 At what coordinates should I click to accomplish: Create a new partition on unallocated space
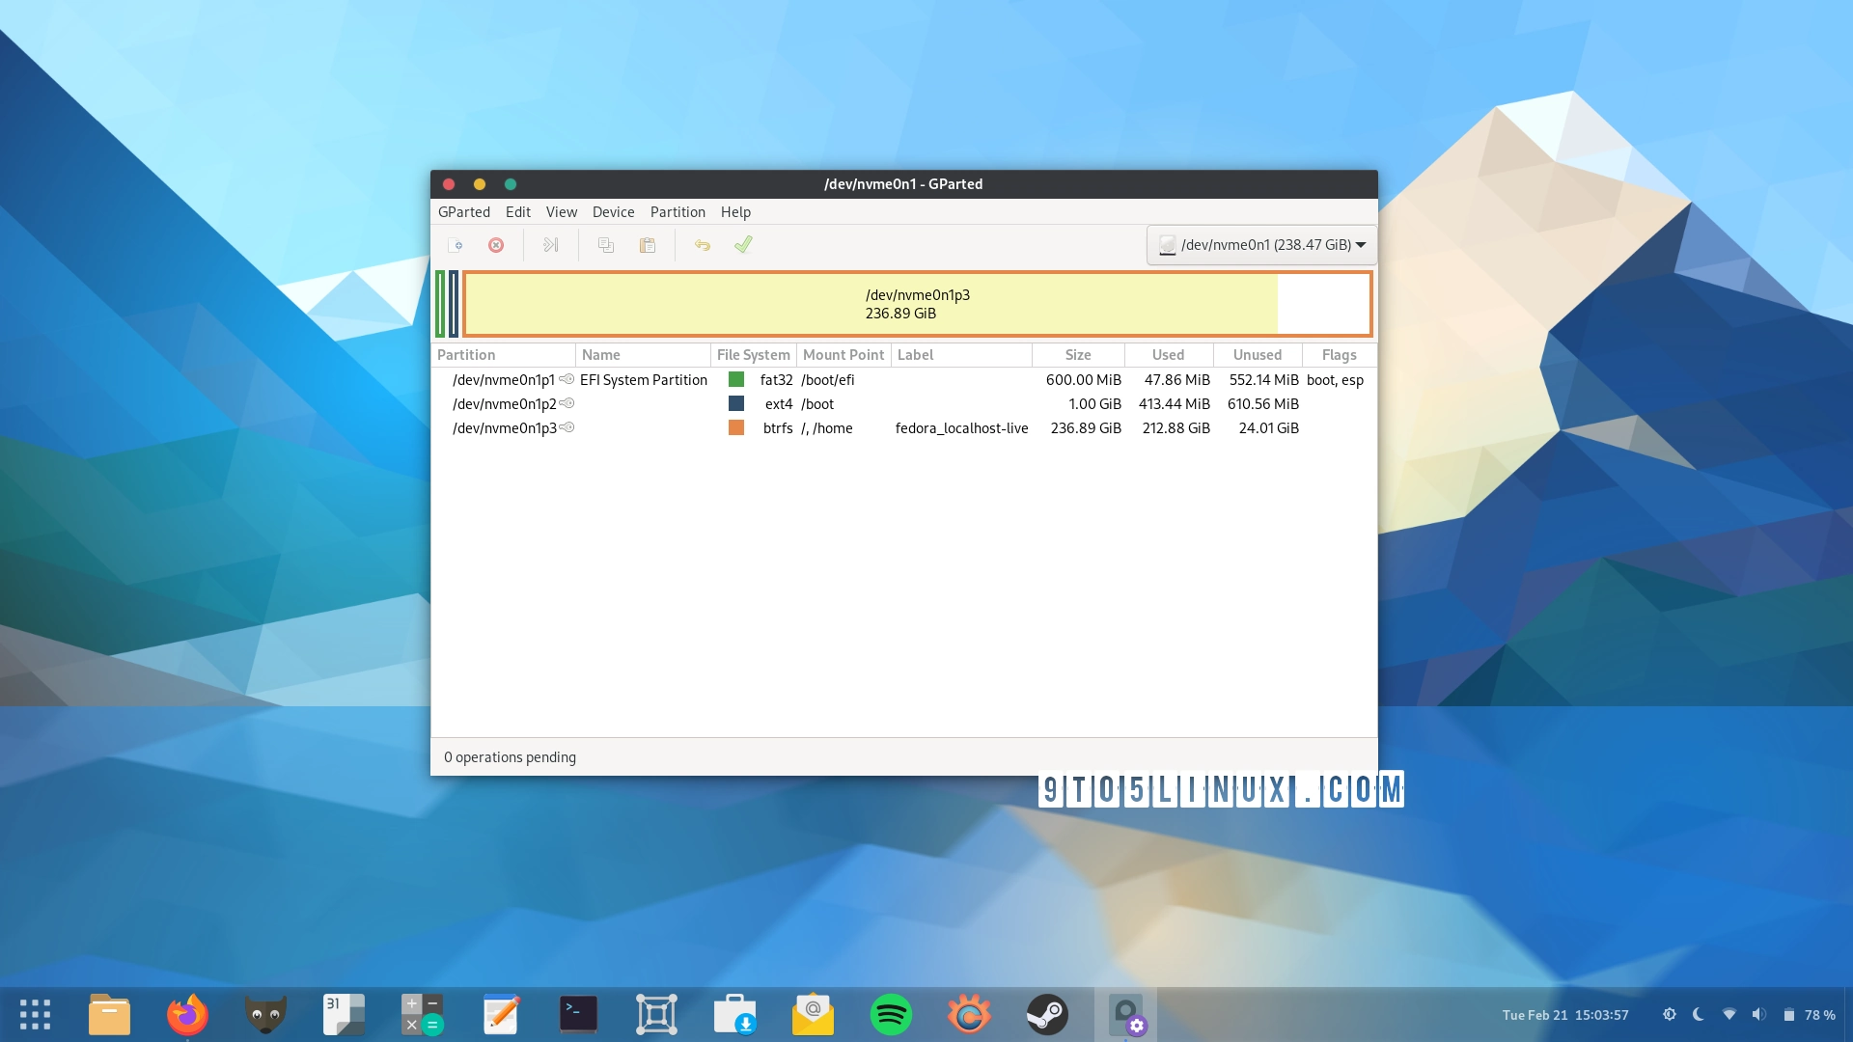click(x=456, y=245)
